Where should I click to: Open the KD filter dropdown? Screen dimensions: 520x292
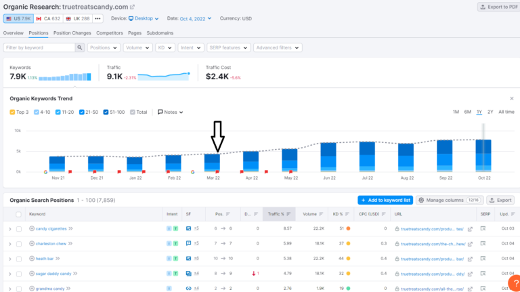[x=165, y=48]
